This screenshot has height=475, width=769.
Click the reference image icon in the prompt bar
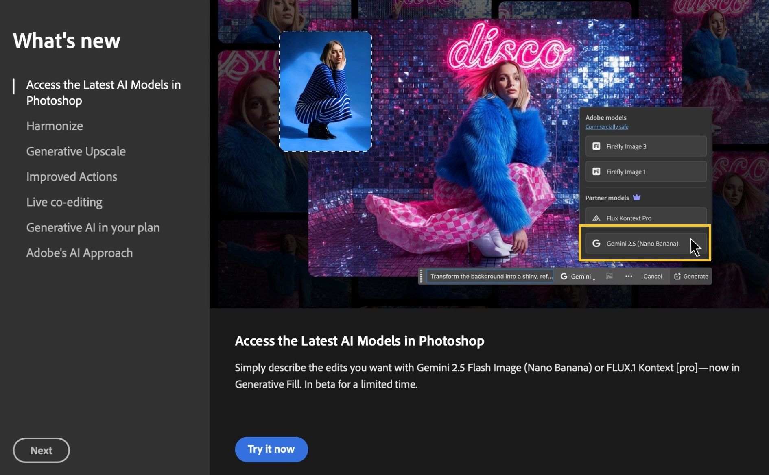609,276
